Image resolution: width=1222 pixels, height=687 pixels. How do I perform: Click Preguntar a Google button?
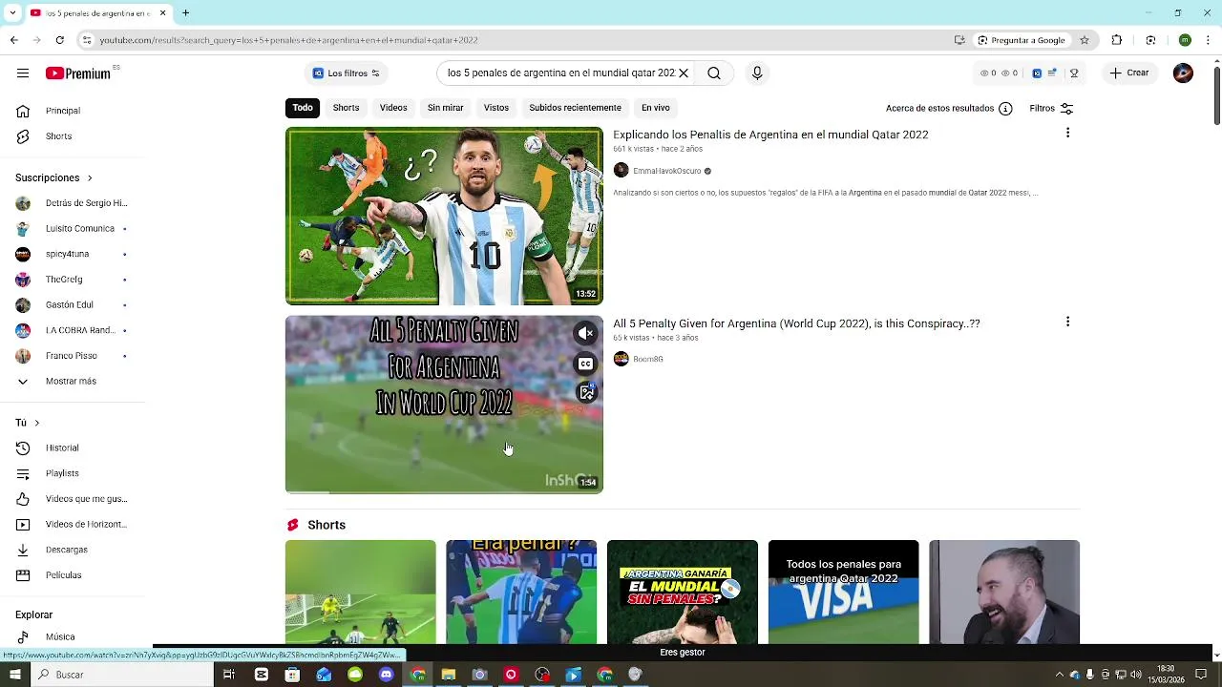tap(1022, 40)
